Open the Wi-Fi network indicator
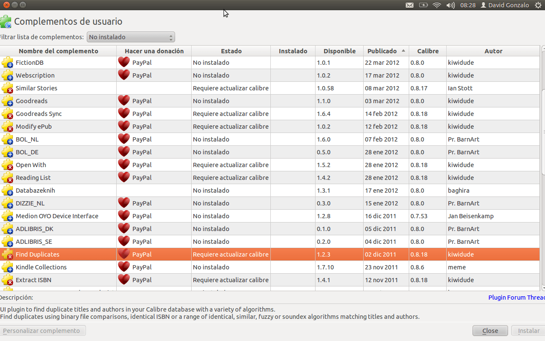The image size is (545, 341). [x=436, y=5]
